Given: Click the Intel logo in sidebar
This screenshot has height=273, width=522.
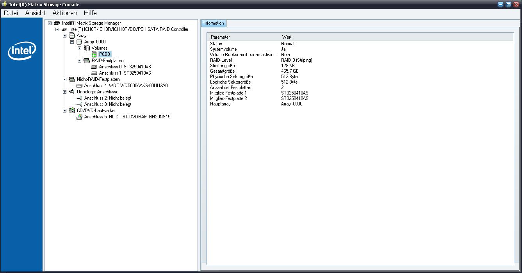Looking at the screenshot, I should point(22,51).
